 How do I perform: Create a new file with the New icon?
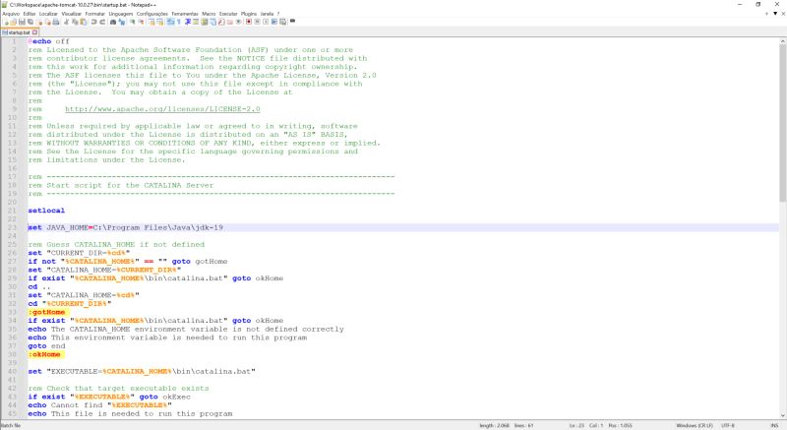[x=6, y=22]
